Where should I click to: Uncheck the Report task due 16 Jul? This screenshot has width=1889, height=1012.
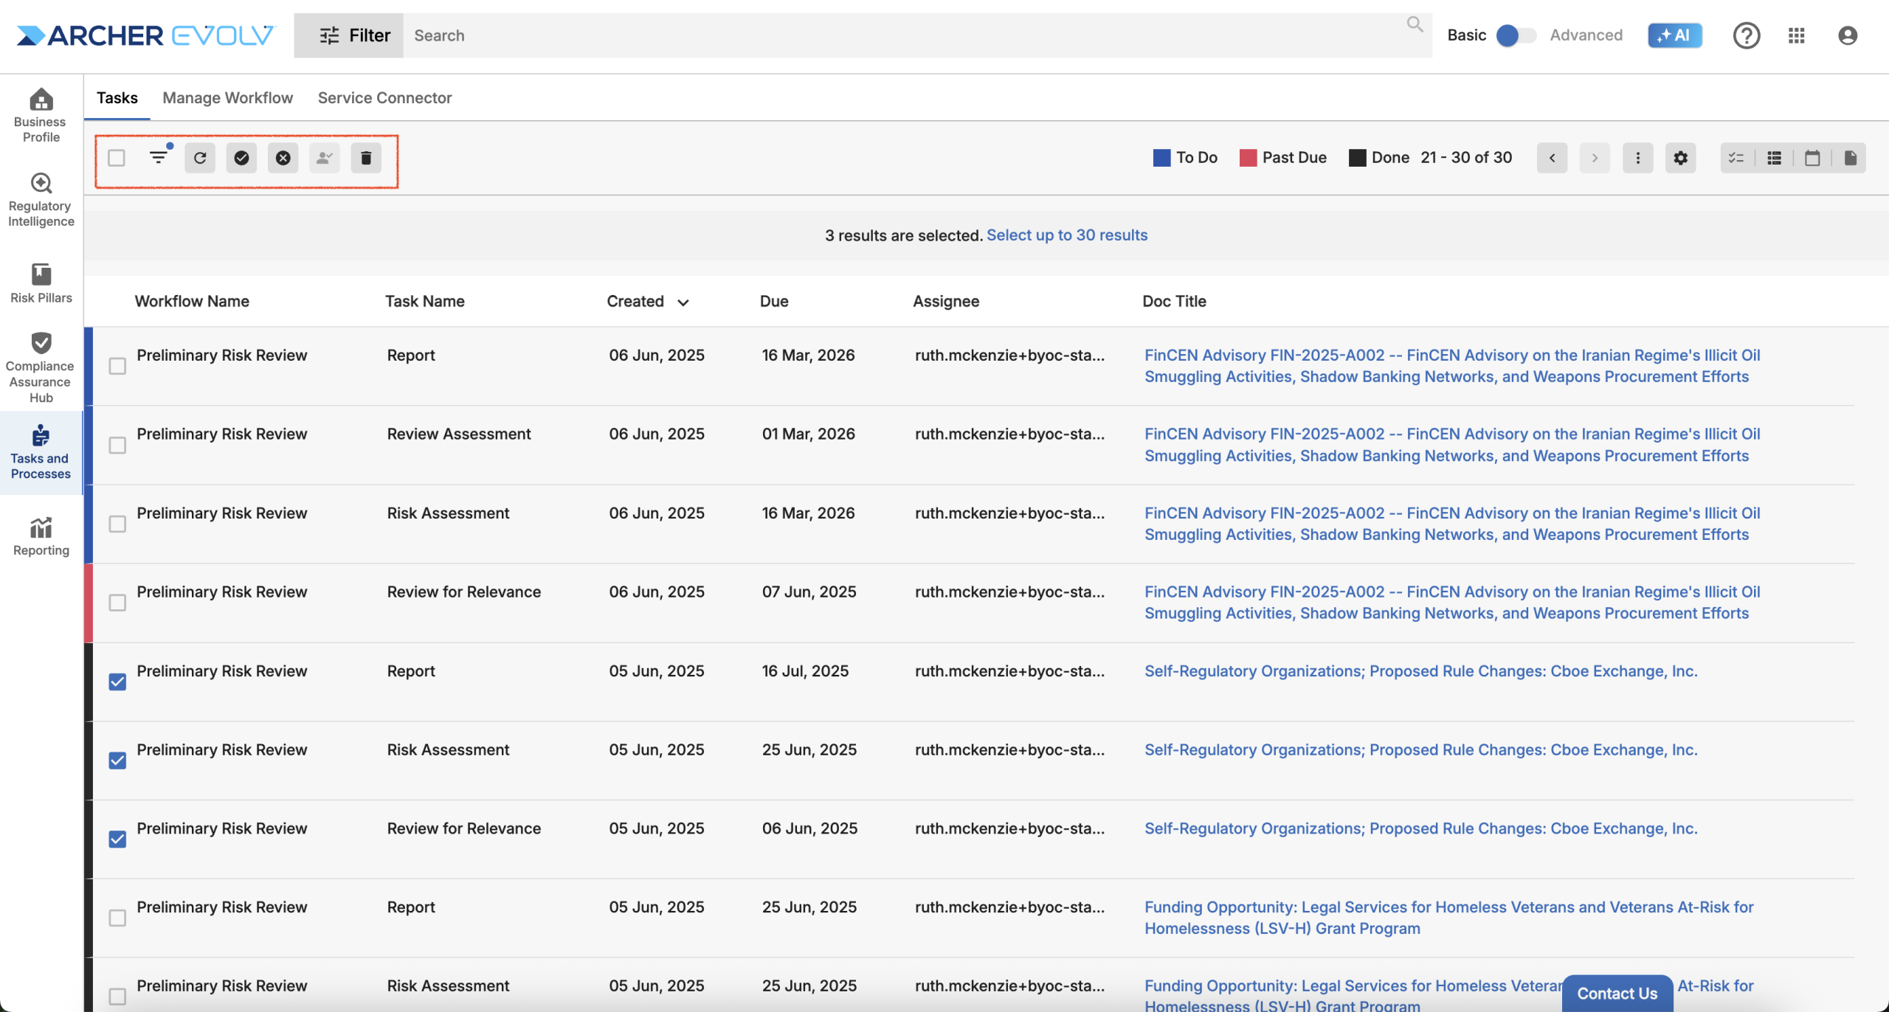(x=117, y=682)
